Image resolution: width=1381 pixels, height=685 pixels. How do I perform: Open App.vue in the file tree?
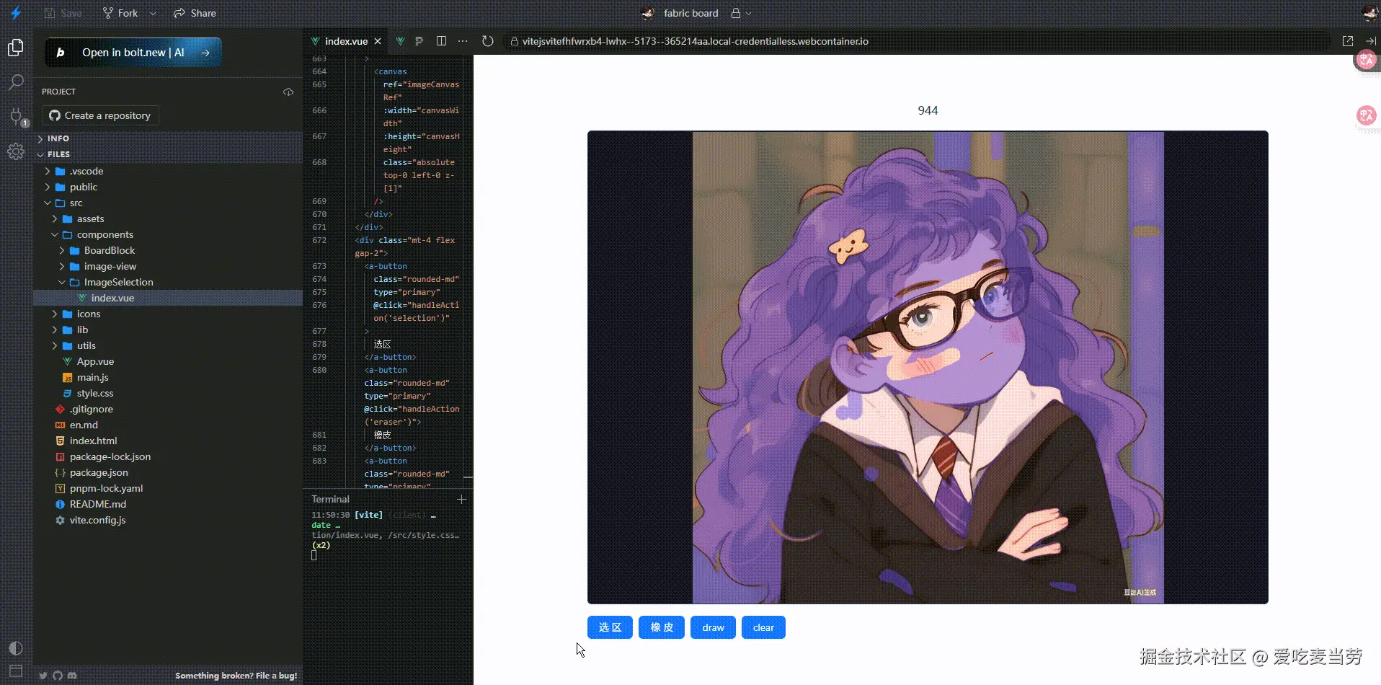pyautogui.click(x=95, y=361)
